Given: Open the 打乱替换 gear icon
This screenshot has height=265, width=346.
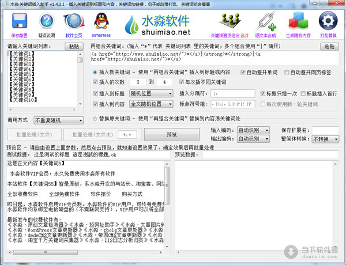Looking at the screenshot, I should 328,21.
